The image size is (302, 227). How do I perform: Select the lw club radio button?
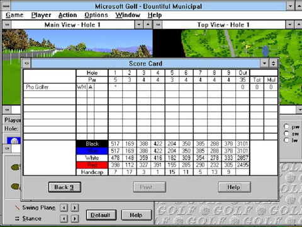pyautogui.click(x=286, y=140)
